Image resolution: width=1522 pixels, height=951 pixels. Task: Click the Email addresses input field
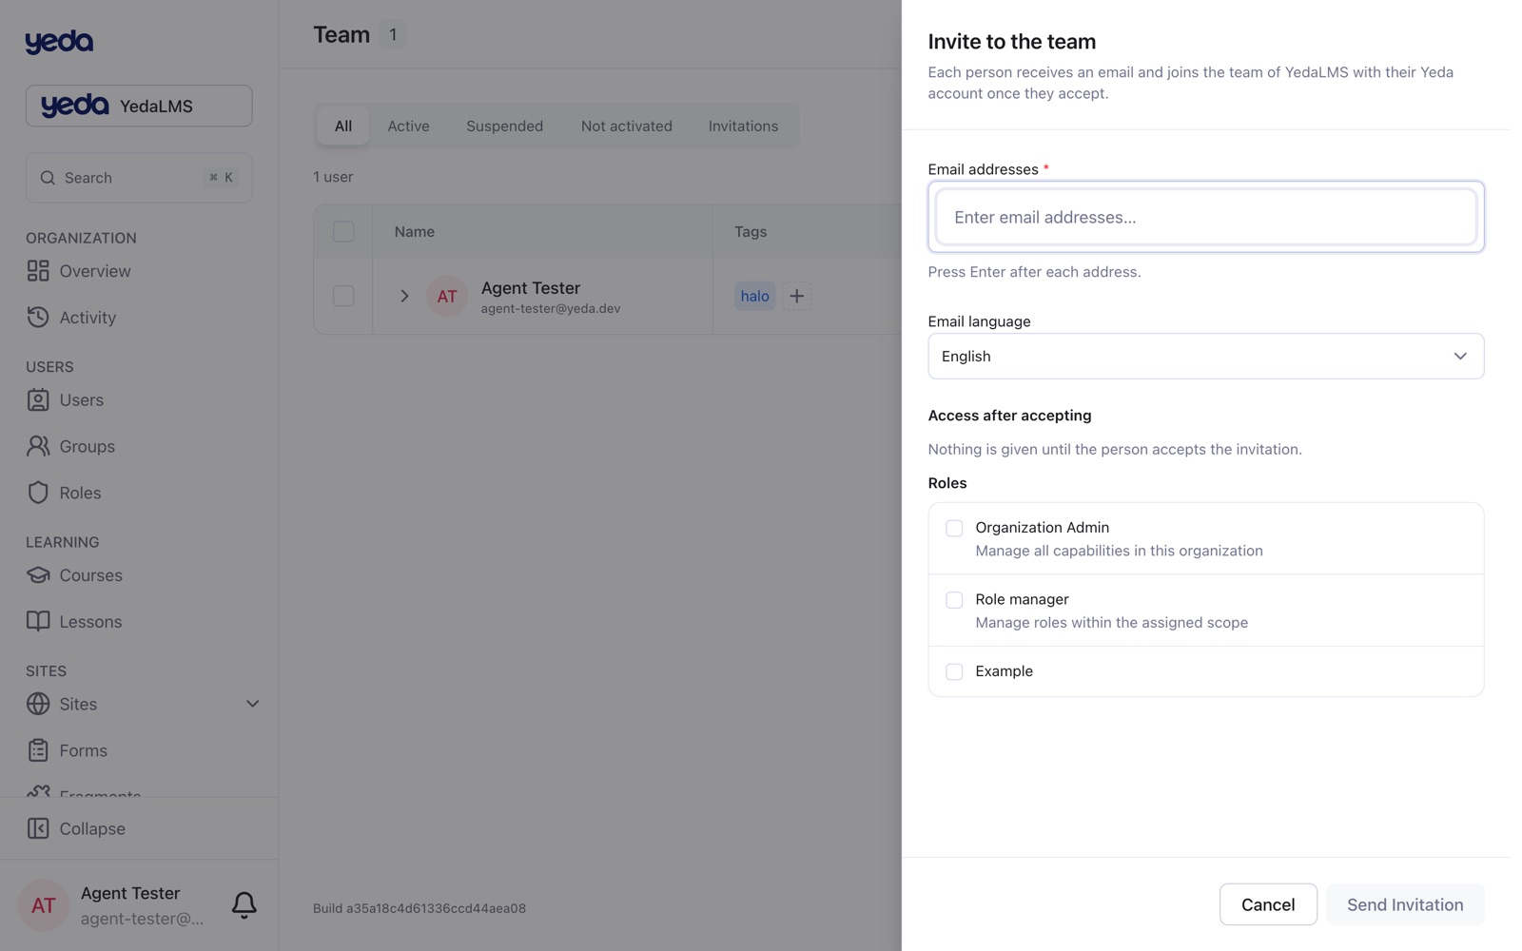coord(1206,217)
